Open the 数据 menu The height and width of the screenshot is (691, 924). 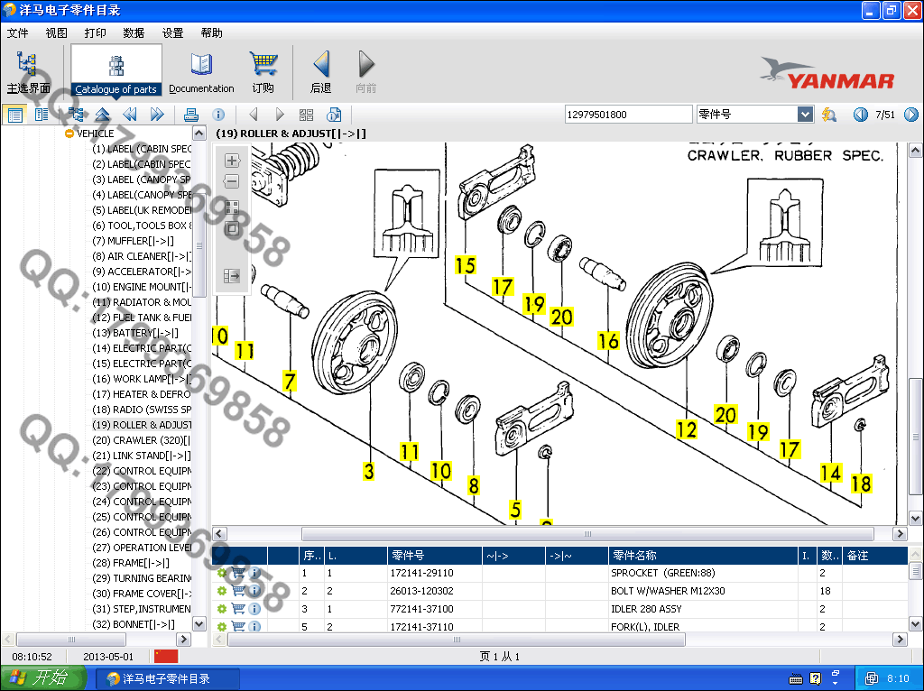tap(134, 32)
